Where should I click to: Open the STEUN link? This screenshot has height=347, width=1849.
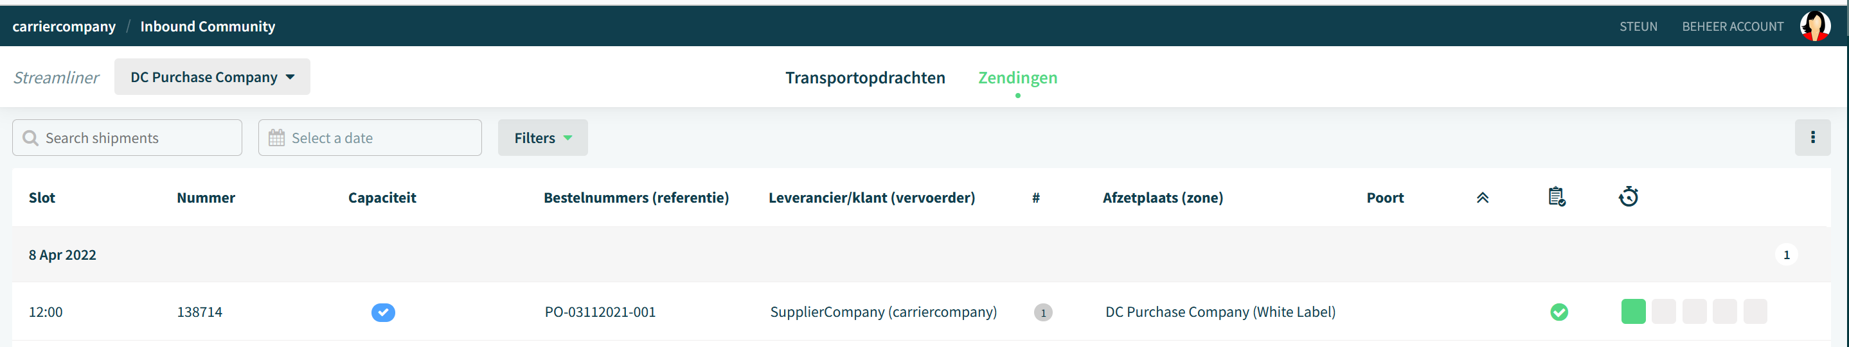click(1638, 26)
